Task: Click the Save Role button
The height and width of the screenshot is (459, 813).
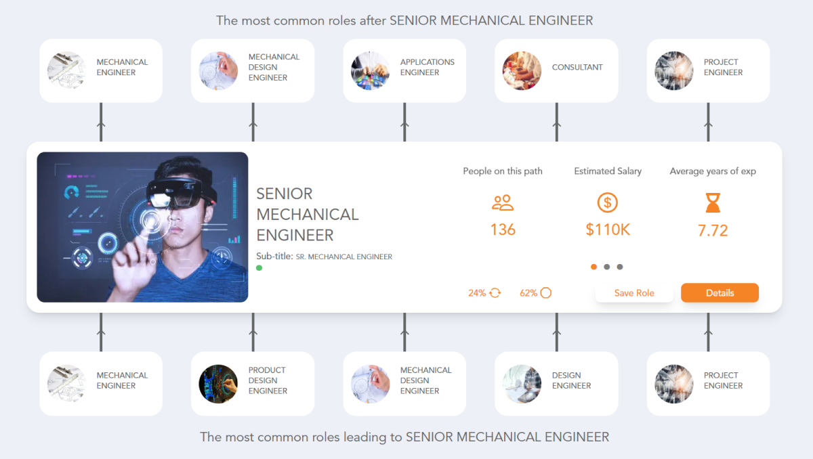Action: (634, 292)
